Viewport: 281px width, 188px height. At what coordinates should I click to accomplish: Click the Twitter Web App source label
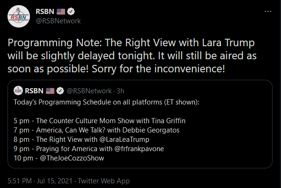point(104,181)
